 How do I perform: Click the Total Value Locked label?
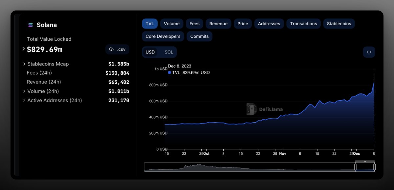[x=49, y=39]
